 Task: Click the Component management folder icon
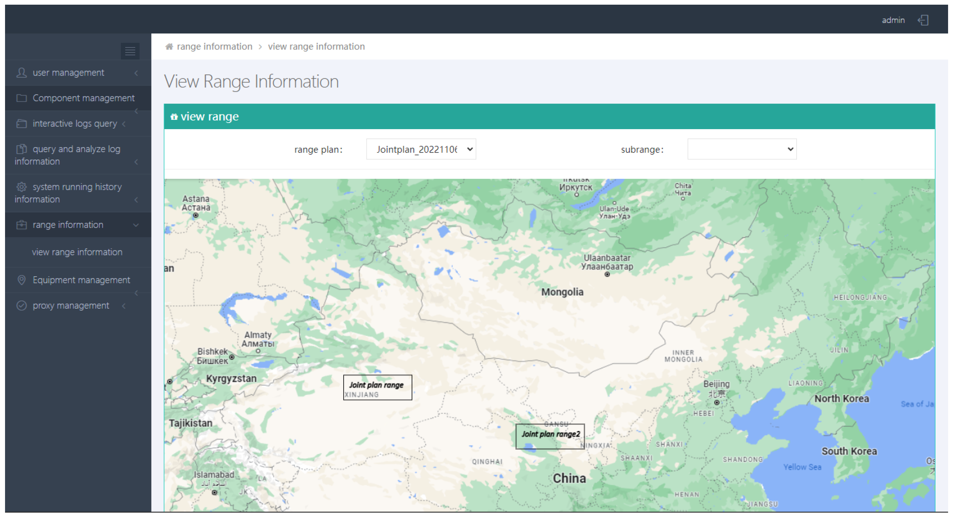(22, 98)
